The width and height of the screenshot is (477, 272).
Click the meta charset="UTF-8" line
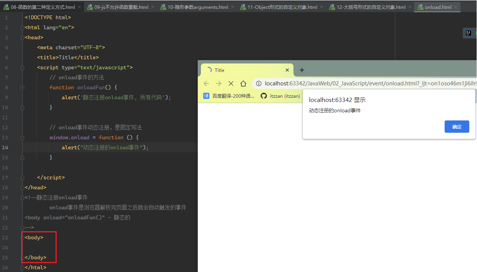pos(71,48)
